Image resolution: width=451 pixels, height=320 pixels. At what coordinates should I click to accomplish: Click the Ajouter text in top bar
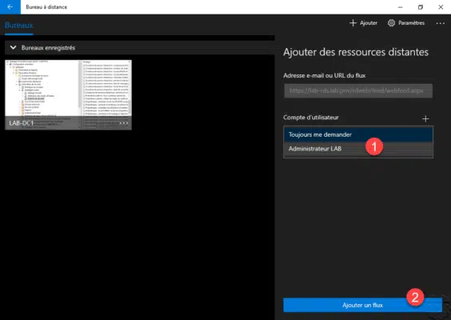(369, 23)
